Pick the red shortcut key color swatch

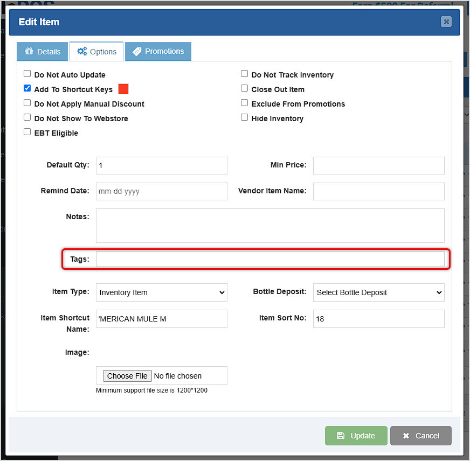[123, 89]
